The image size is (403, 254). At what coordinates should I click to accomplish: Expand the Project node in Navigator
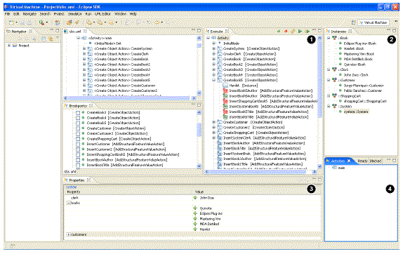click(9, 46)
